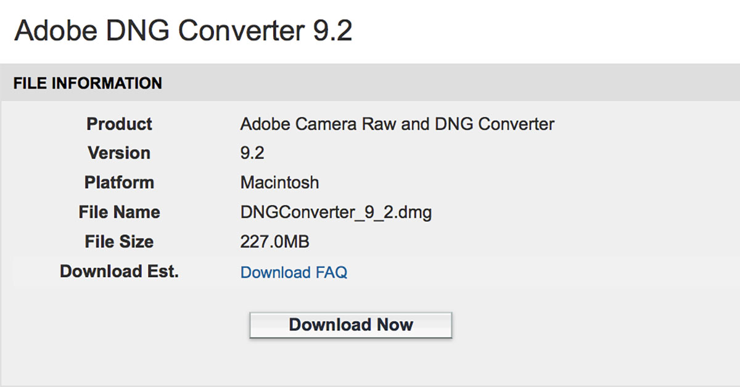Screen dimensions: 740x387
Task: Select the Download FAQ blue text
Action: click(294, 272)
